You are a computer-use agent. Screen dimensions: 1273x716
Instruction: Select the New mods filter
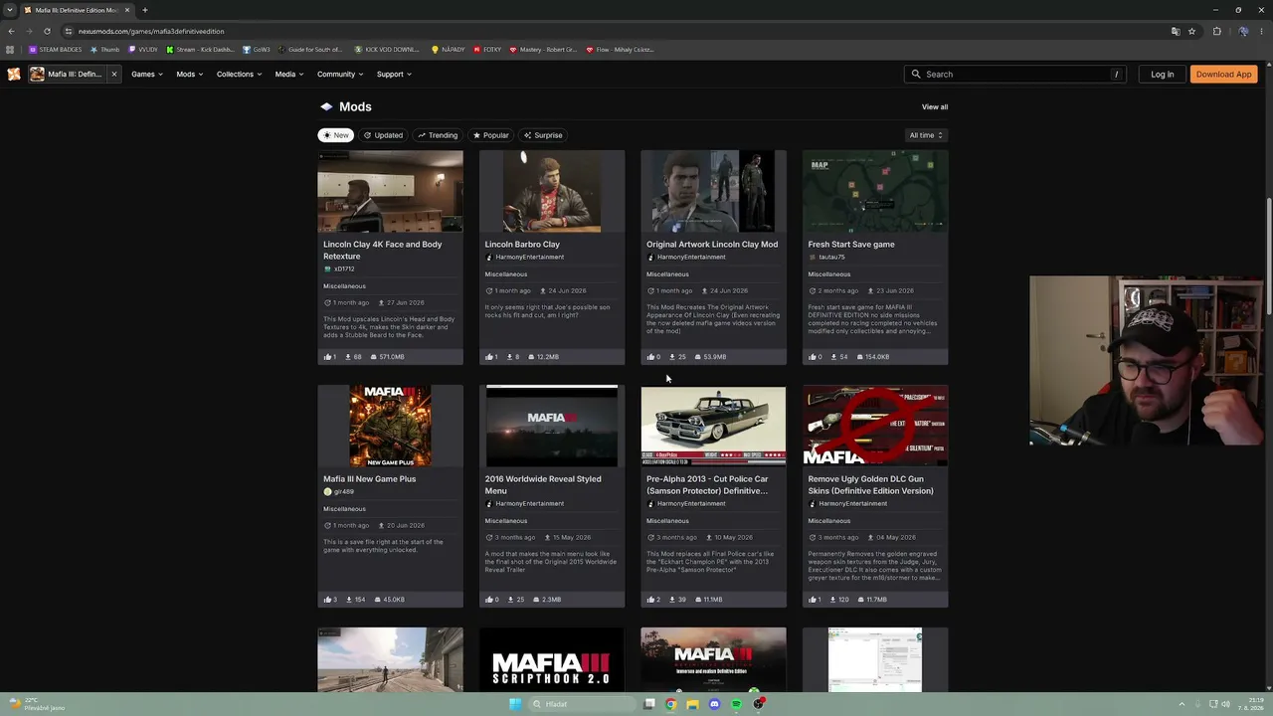(x=336, y=135)
